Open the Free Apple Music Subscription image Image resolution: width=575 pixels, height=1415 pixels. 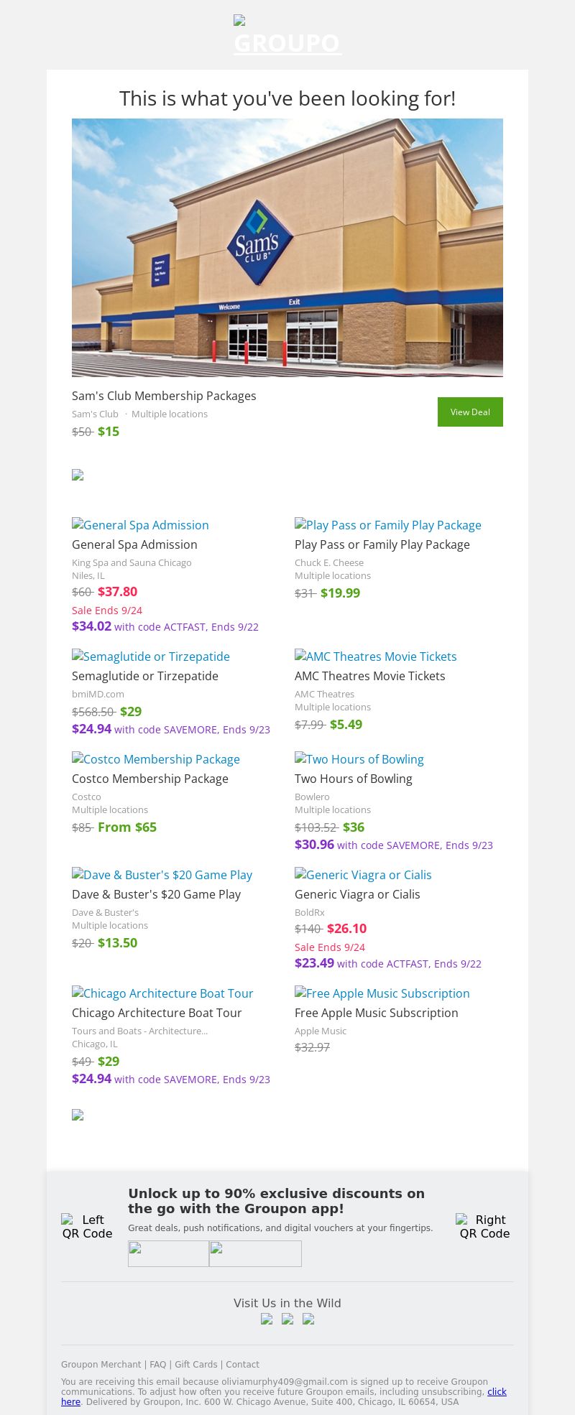click(x=382, y=993)
